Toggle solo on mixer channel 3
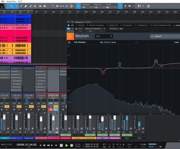Viewport: 180px width, 149px height. tap(19, 107)
